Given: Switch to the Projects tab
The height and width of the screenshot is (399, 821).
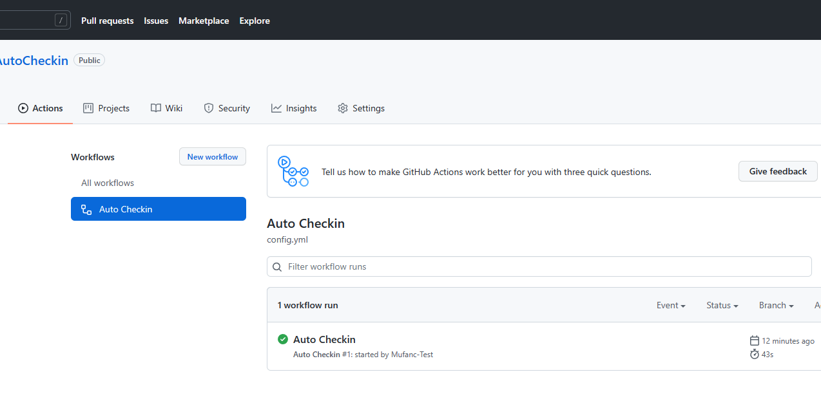Looking at the screenshot, I should [106, 108].
